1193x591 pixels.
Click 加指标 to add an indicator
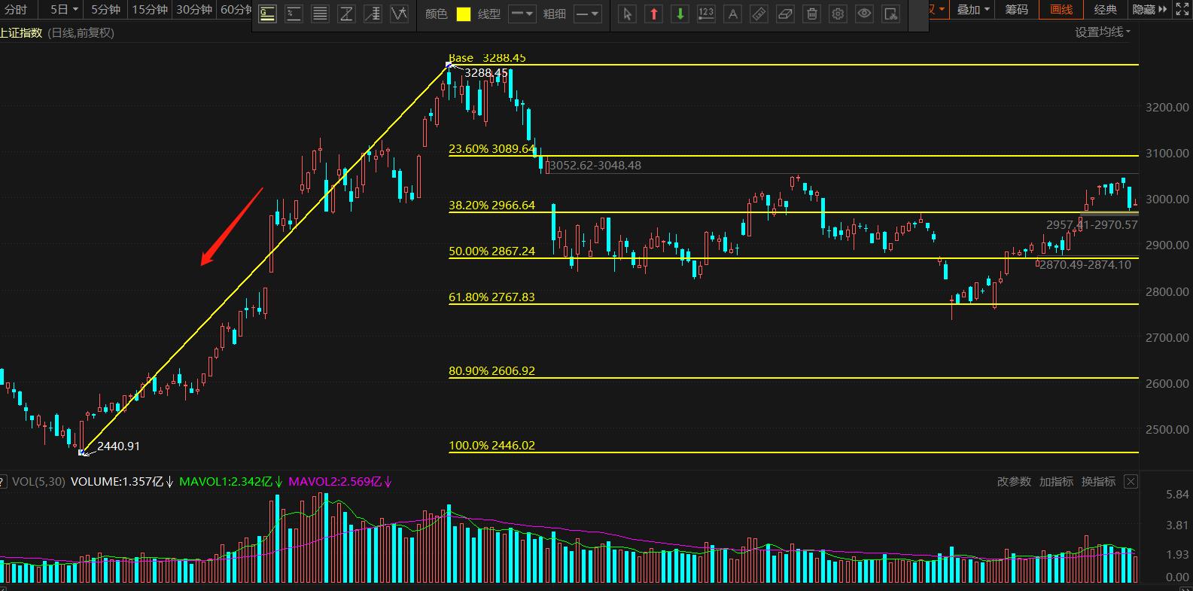point(1056,482)
